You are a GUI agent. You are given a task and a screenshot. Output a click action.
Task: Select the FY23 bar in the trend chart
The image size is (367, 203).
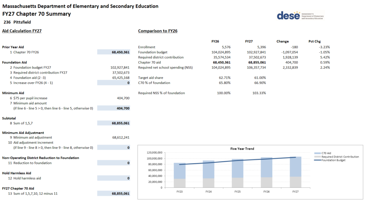point(179,175)
